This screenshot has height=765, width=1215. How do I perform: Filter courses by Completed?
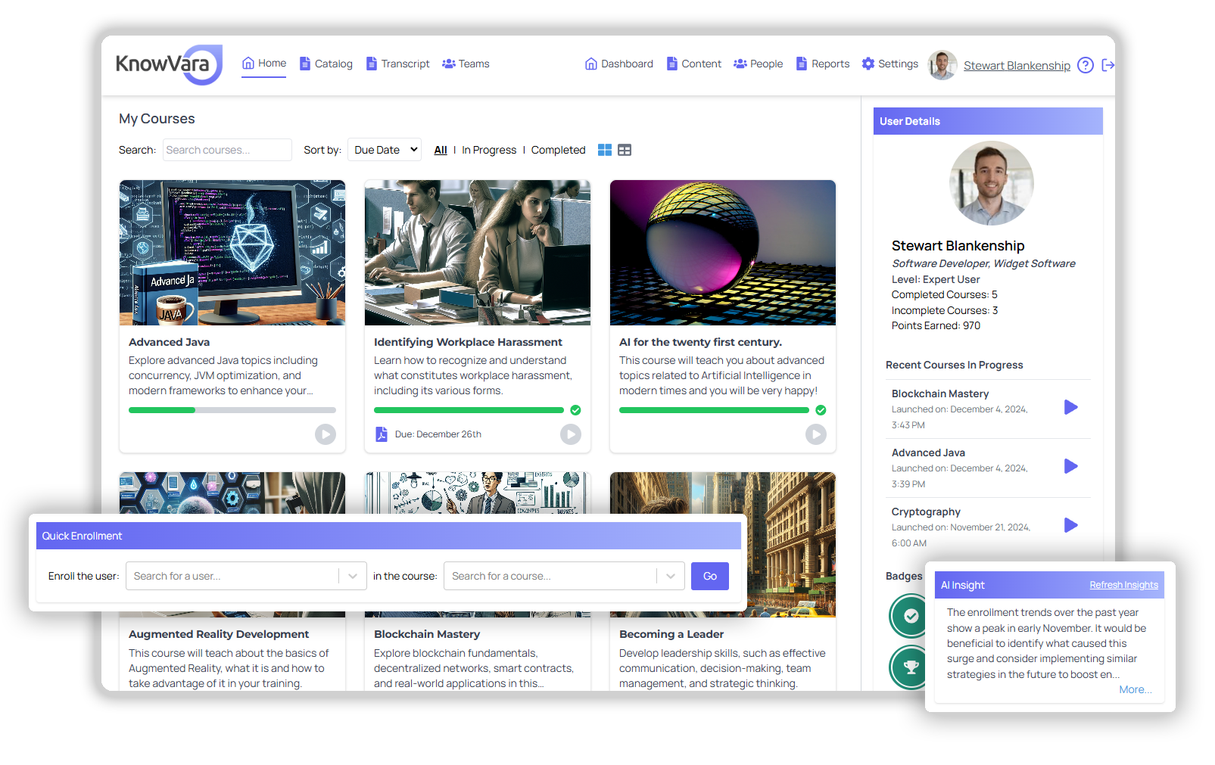click(x=558, y=150)
